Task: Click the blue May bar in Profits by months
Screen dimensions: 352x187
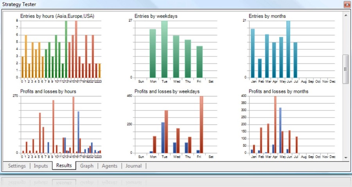Action: [x=280, y=130]
